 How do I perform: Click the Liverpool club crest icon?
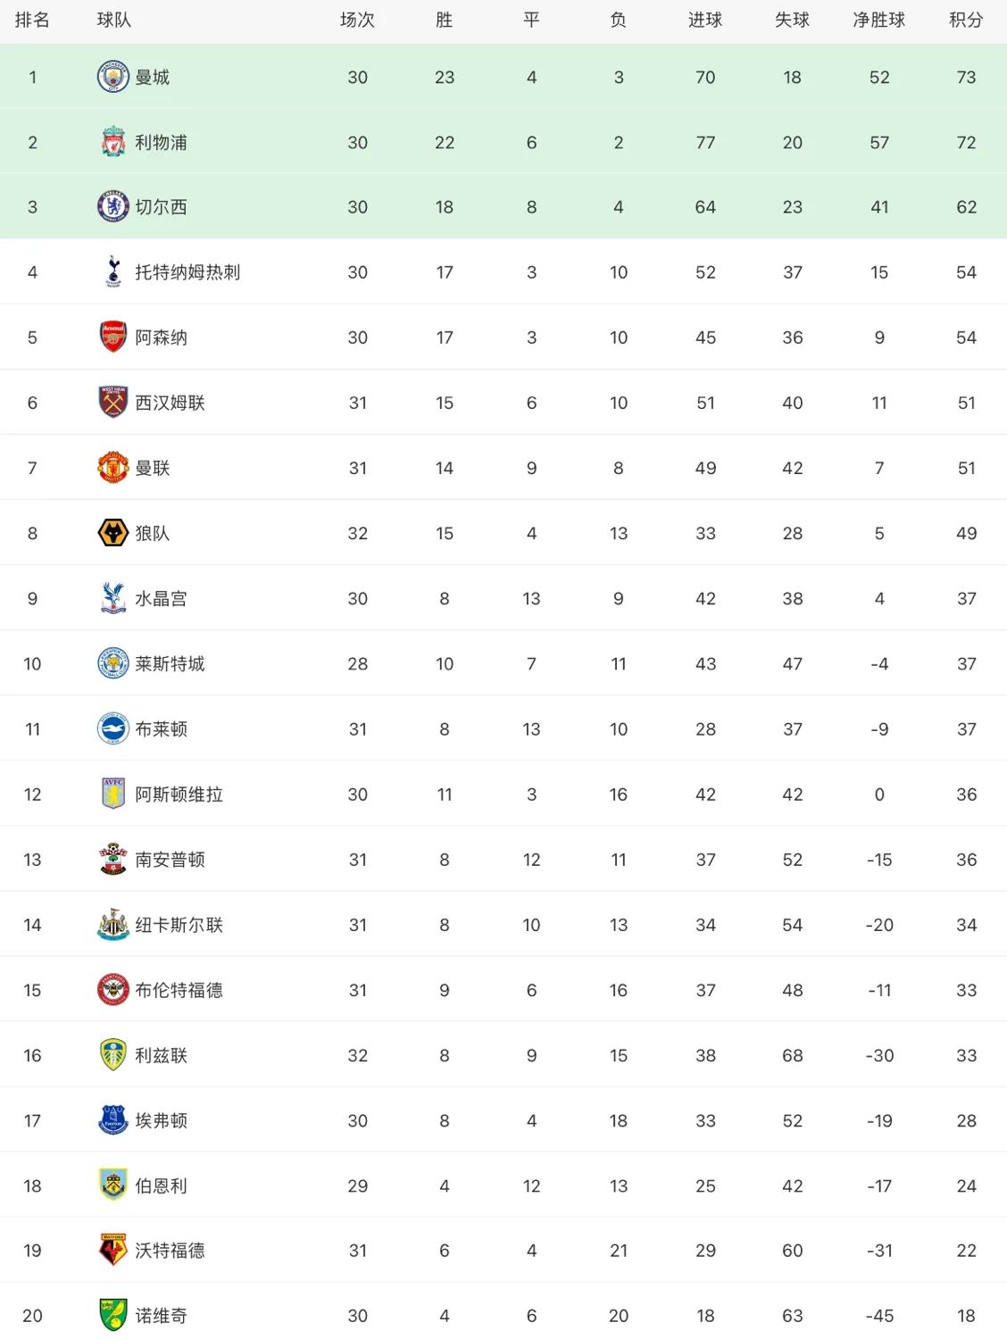pyautogui.click(x=113, y=142)
